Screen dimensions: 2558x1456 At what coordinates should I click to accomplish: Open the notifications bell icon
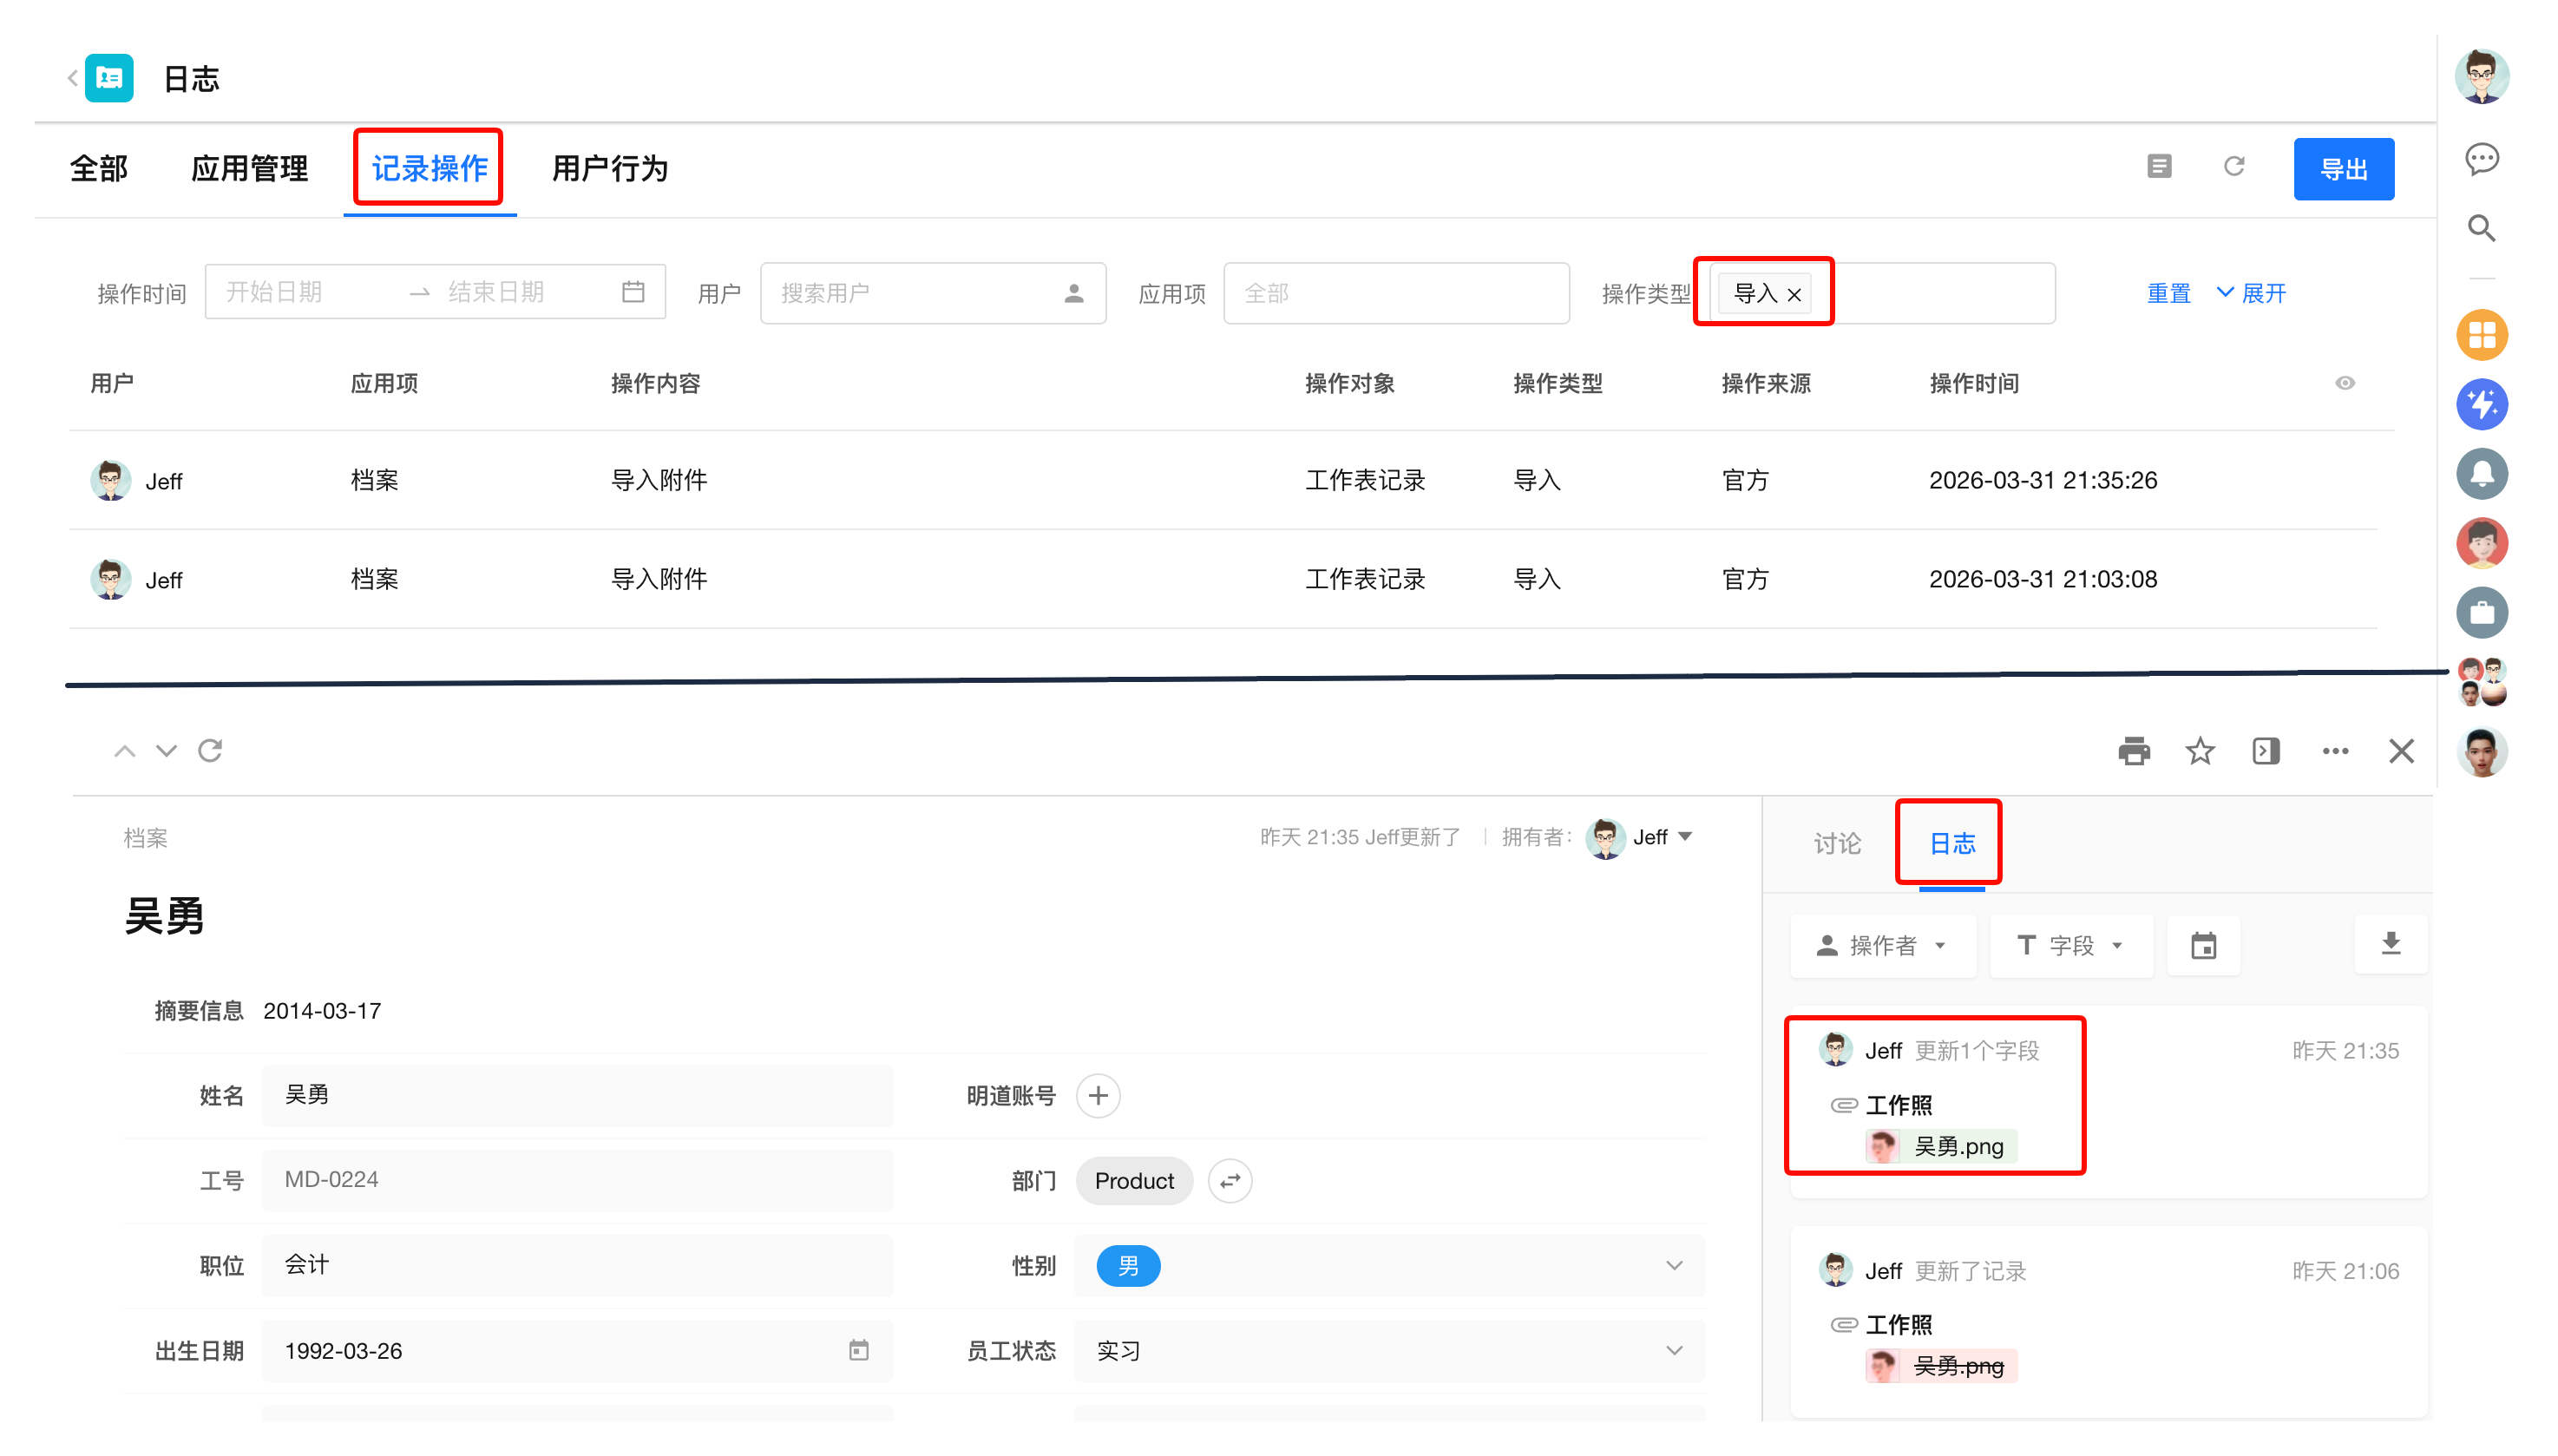coord(2481,474)
